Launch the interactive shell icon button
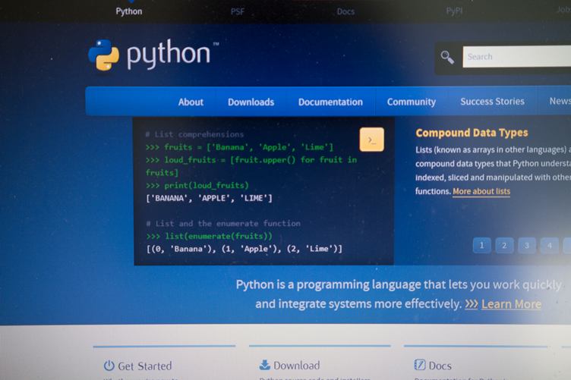The height and width of the screenshot is (380, 571). coord(371,140)
